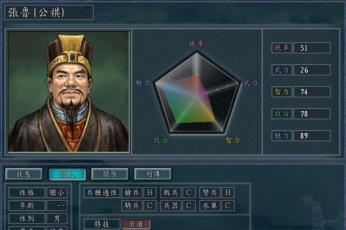Image resolution: width=346 pixels, height=230 pixels.
Task: Click the 政治 value field showing 78
Action: click(312, 114)
